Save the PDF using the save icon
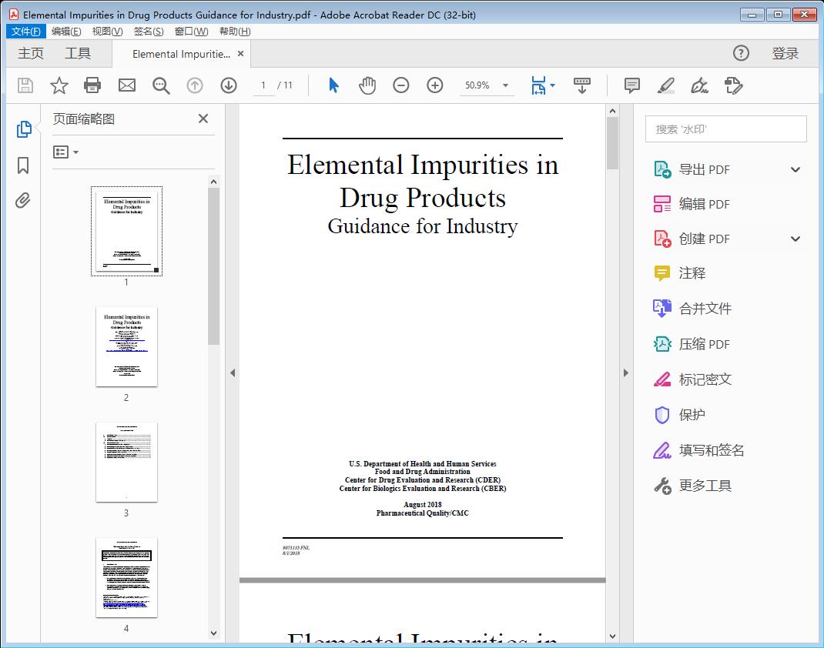 24,85
